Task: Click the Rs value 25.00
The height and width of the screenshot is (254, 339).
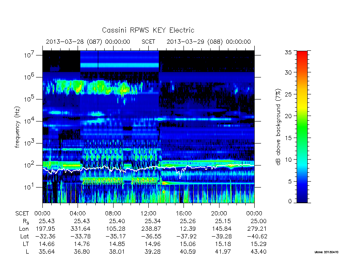Action: 258,221
